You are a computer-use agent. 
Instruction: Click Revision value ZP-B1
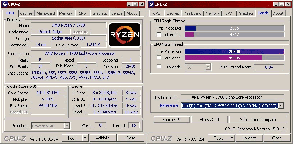131,66
